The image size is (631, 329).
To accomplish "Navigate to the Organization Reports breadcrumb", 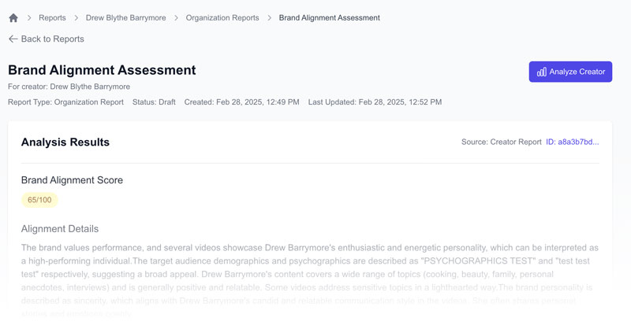I will (x=222, y=17).
